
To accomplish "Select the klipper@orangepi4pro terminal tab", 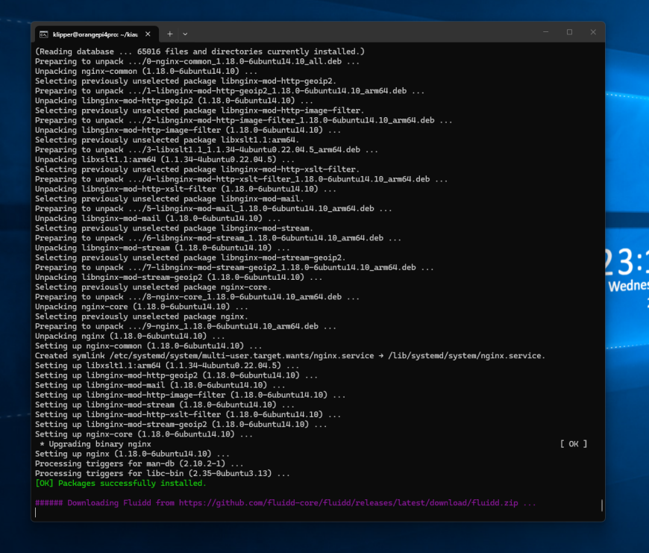I will click(x=96, y=34).
